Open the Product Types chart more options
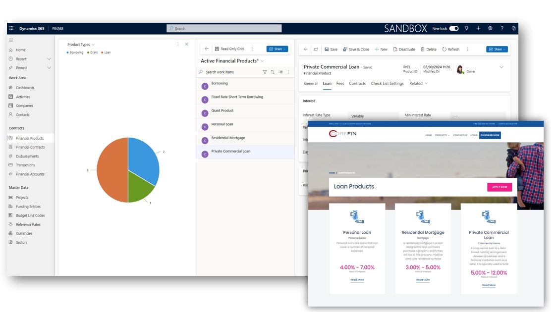The image size is (559, 312). [178, 44]
